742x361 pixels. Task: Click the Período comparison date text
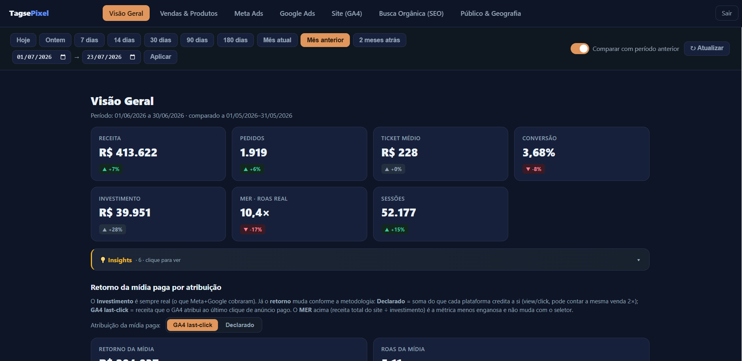click(192, 116)
